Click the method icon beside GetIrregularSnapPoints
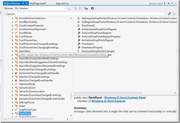 click(x=79, y=18)
